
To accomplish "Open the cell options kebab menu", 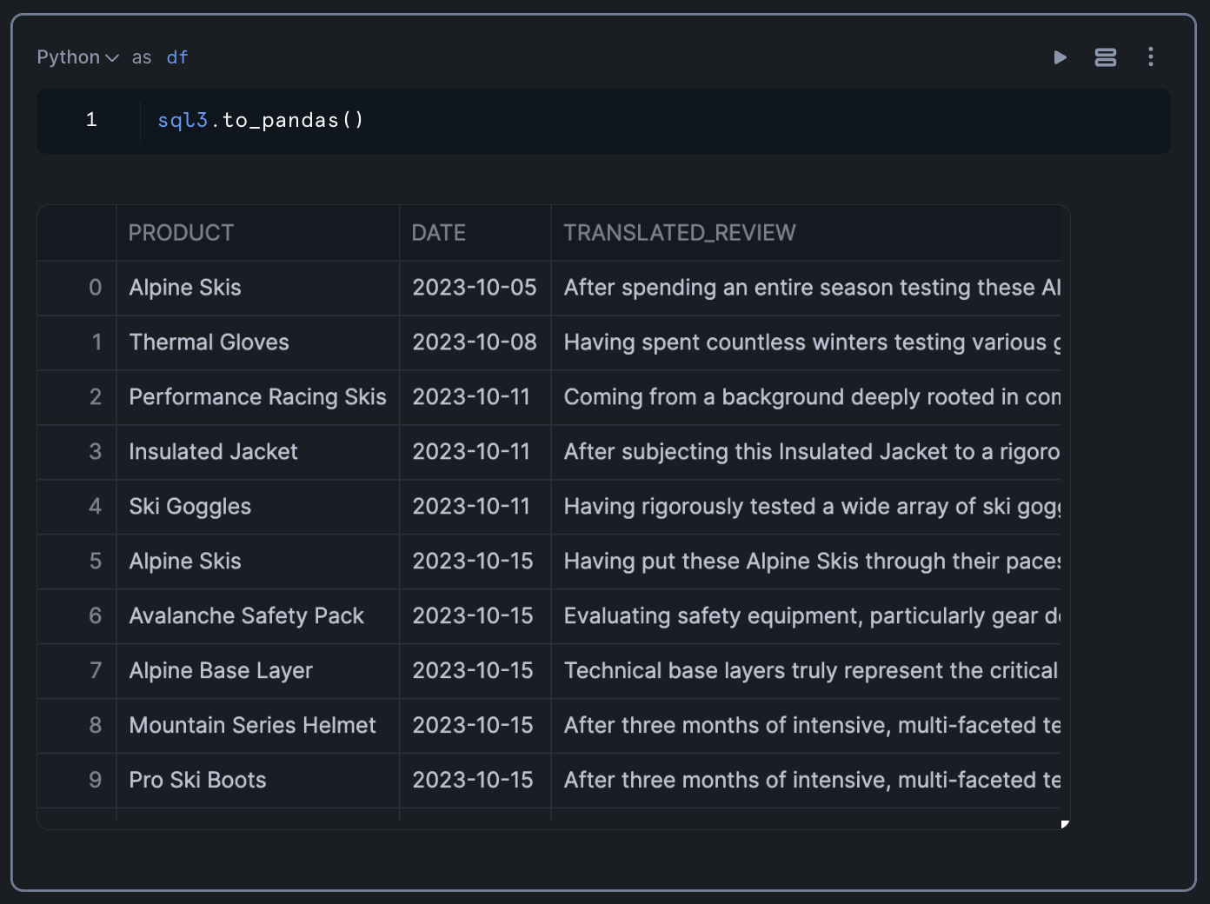I will (x=1151, y=57).
